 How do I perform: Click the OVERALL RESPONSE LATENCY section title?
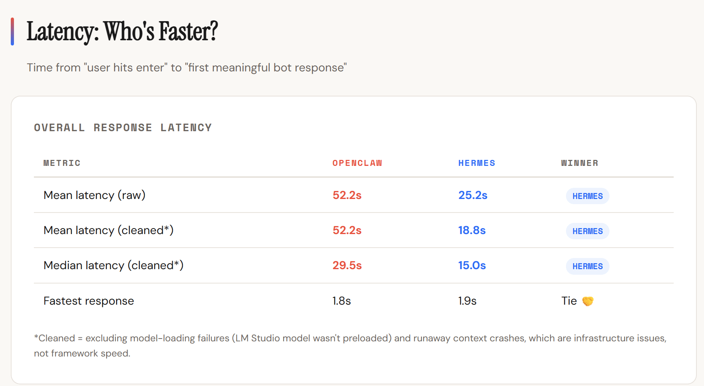point(123,128)
